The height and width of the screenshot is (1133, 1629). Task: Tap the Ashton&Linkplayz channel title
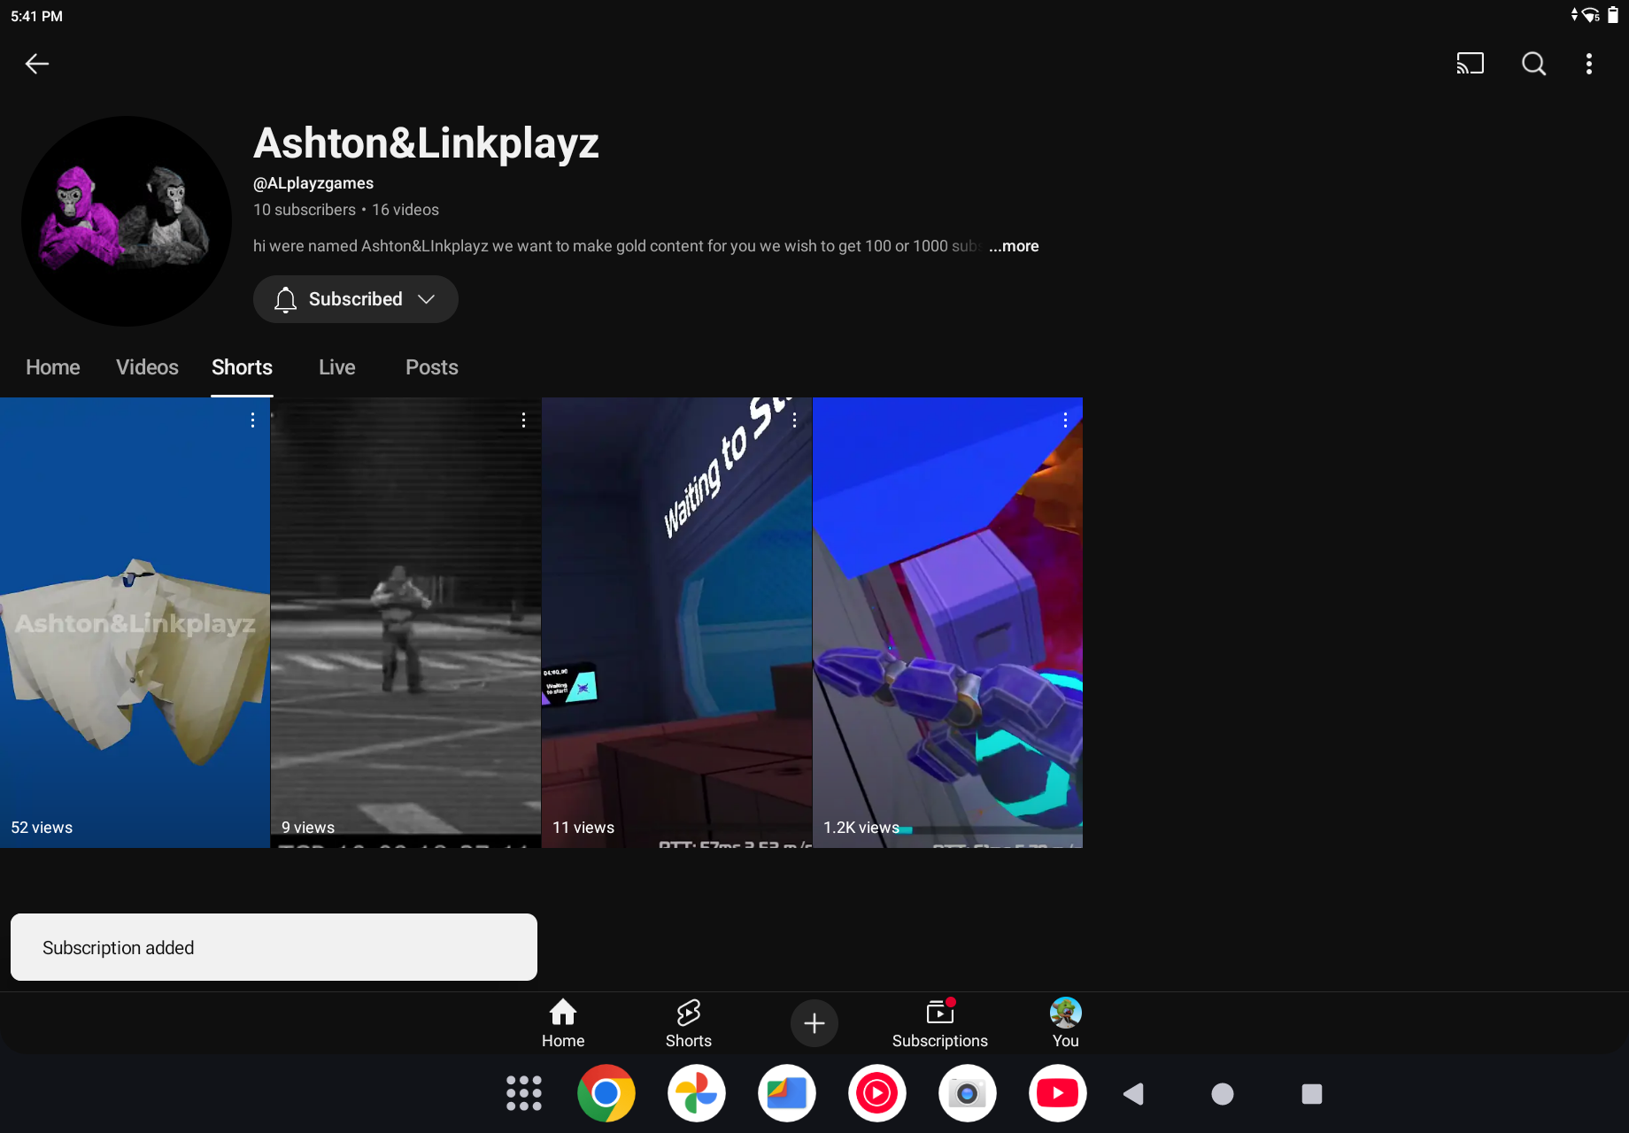(x=426, y=143)
